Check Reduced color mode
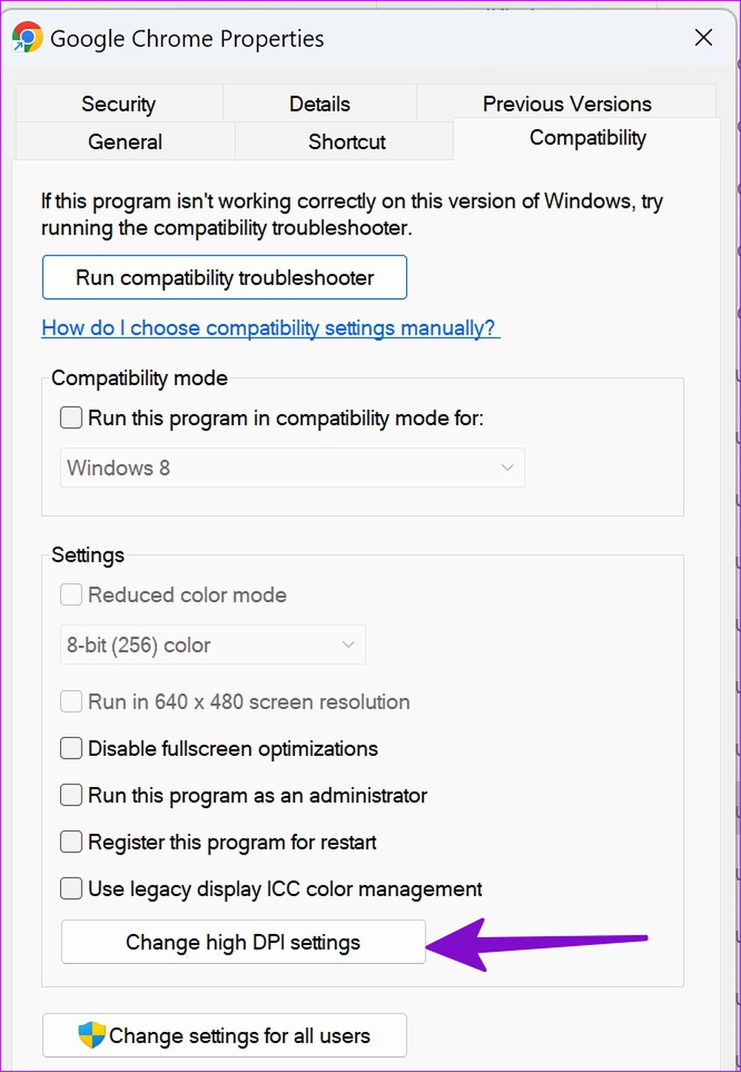The height and width of the screenshot is (1072, 741). click(x=70, y=594)
